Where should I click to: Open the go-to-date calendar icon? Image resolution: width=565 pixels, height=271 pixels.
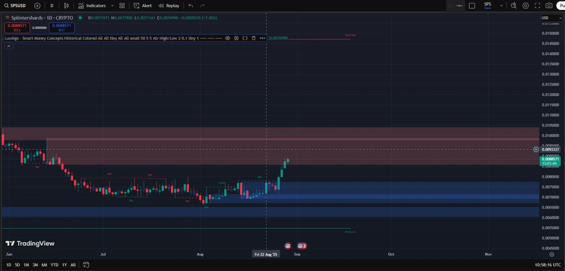coord(86,265)
